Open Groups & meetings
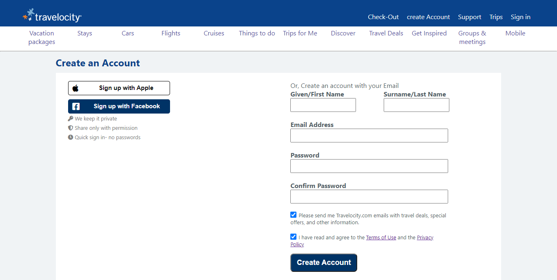Image resolution: width=557 pixels, height=280 pixels. click(472, 37)
